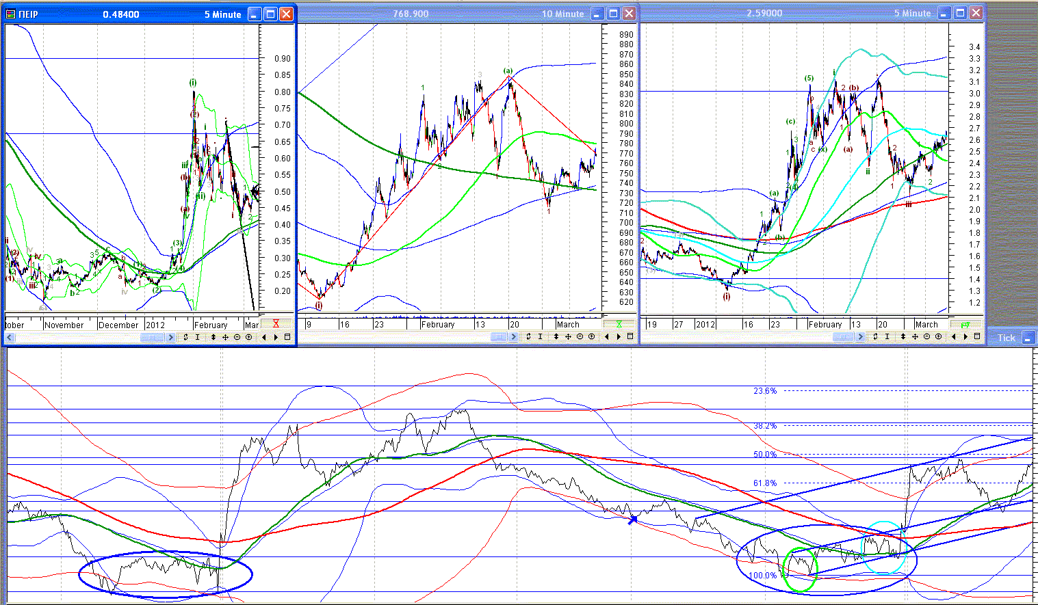Open chart menu icon in 2.59000 window
Screen dimensions: 1038x605
coord(977,336)
